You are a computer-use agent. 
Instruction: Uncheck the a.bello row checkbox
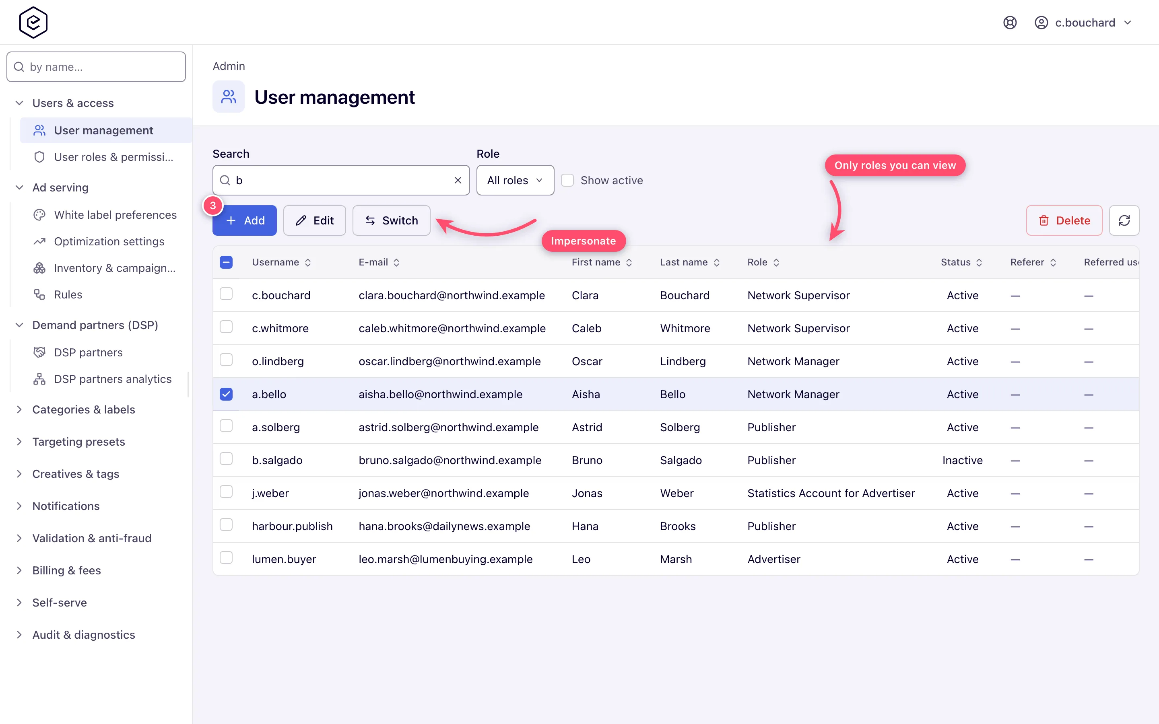tap(226, 394)
